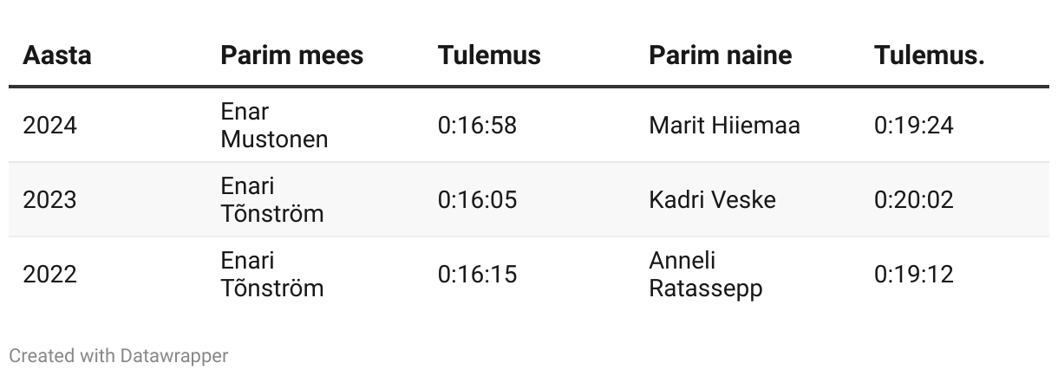Select the result 0:19:24

click(x=914, y=126)
